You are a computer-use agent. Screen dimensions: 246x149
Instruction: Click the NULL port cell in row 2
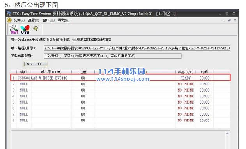(24, 84)
